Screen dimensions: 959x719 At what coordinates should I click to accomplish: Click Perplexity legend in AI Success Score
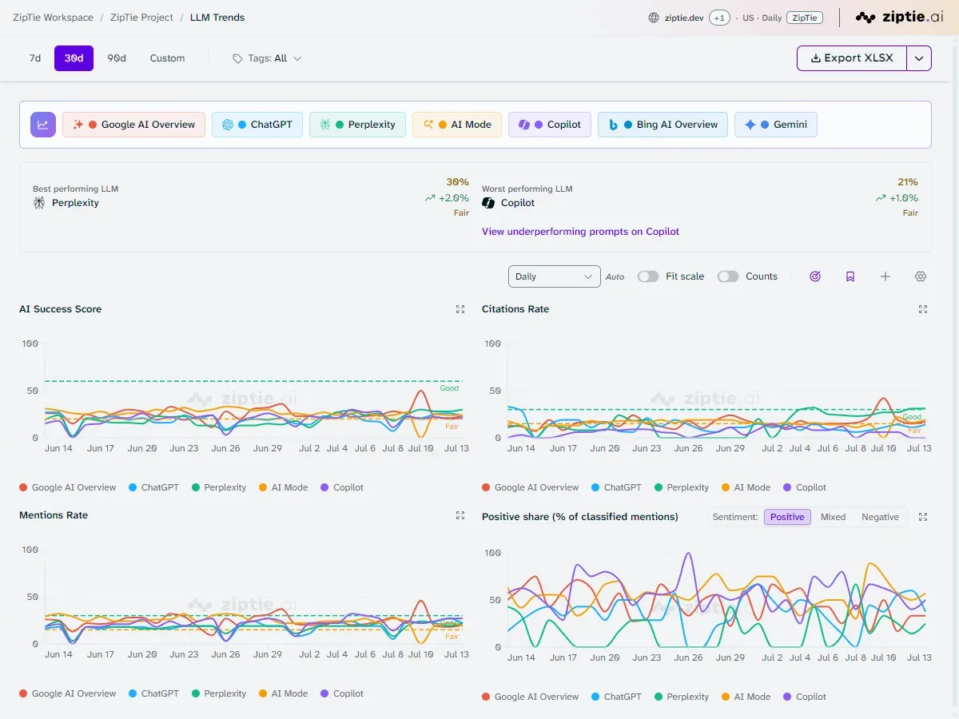[x=219, y=487]
